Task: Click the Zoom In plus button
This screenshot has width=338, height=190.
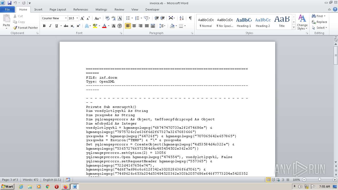Action: coord(335,180)
